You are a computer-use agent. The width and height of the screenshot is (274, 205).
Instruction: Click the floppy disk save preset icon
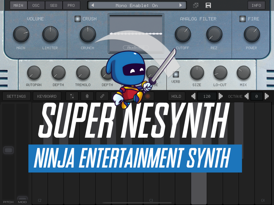pos(208,5)
